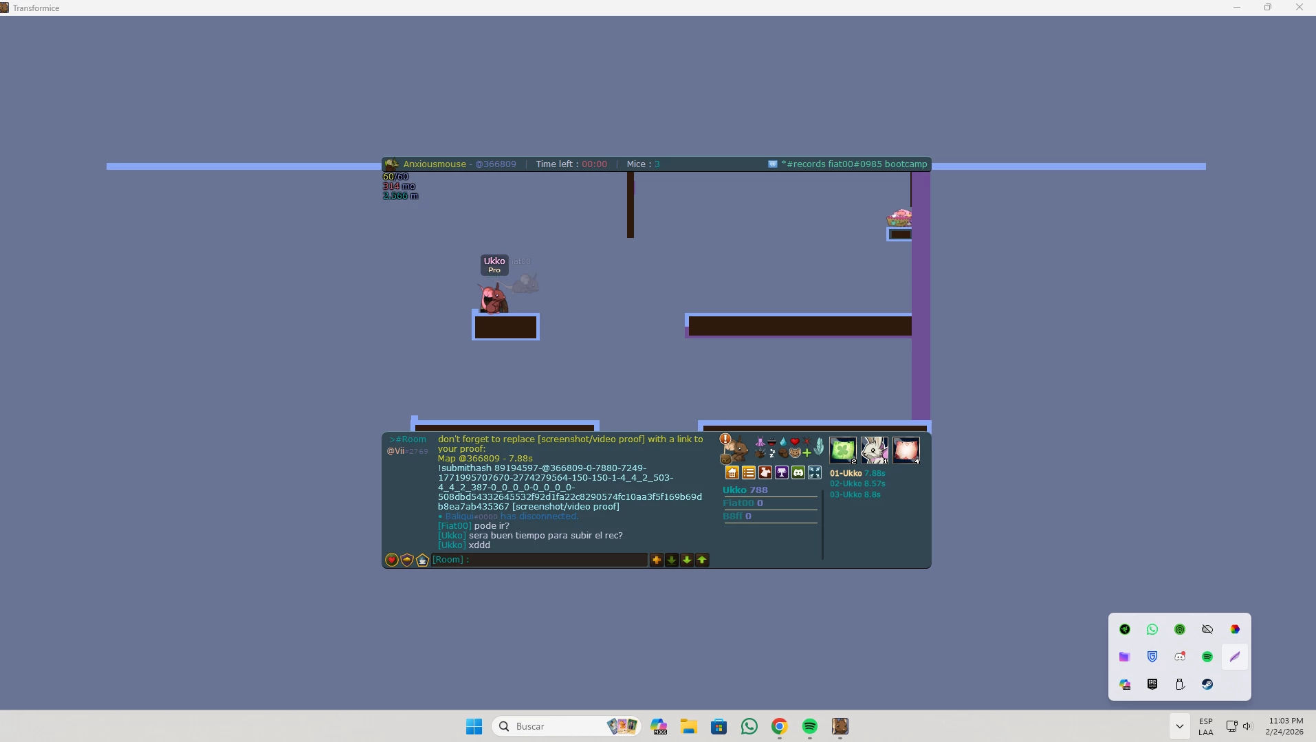1316x742 pixels.
Task: Focus the [Room] chat input field
Action: (540, 560)
